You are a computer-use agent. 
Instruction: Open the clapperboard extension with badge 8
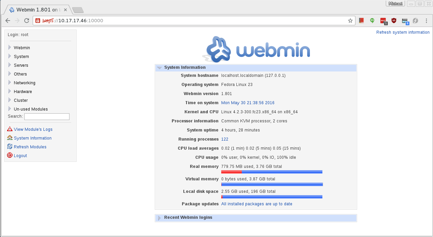(405, 21)
